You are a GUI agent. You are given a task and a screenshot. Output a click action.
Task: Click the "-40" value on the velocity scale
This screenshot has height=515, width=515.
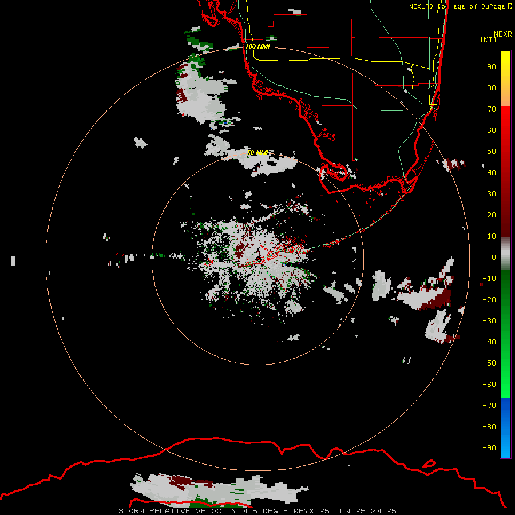pos(489,342)
